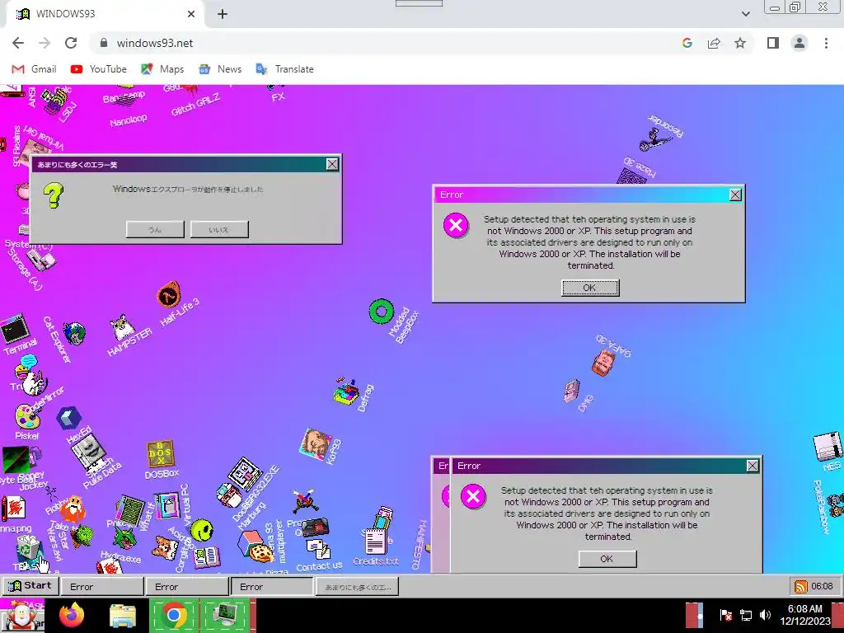Open the NES console icon
The width and height of the screenshot is (844, 633).
[828, 446]
